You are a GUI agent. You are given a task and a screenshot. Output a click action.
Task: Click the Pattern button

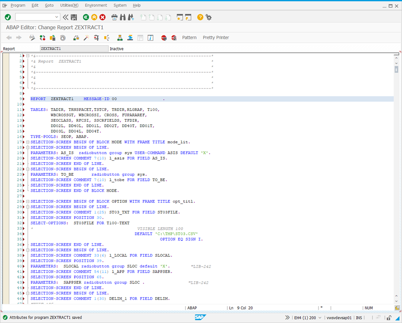[x=189, y=38]
